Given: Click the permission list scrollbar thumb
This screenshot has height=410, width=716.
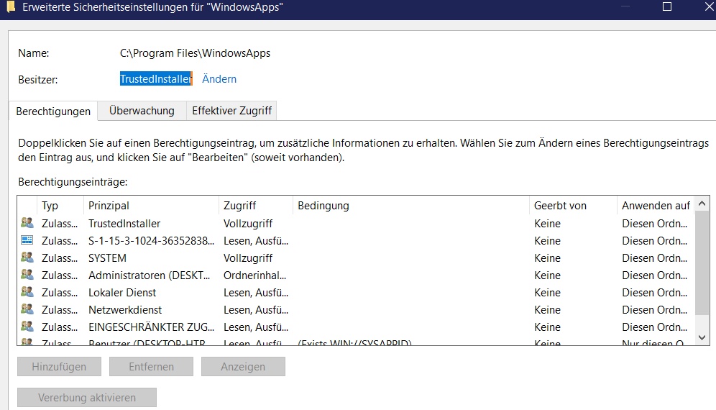Looking at the screenshot, I should point(702,263).
